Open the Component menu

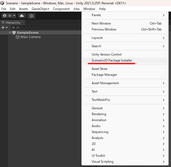click(x=61, y=9)
